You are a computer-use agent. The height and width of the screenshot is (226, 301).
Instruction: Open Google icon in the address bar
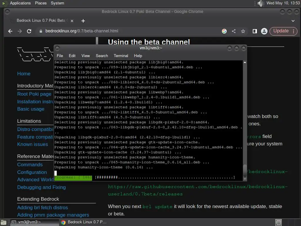[224, 31]
